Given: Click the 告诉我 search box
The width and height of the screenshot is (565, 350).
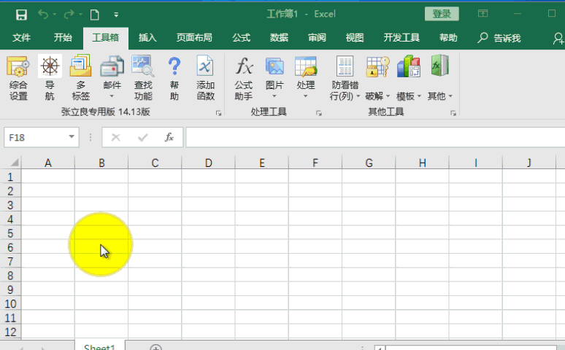Looking at the screenshot, I should tap(500, 38).
